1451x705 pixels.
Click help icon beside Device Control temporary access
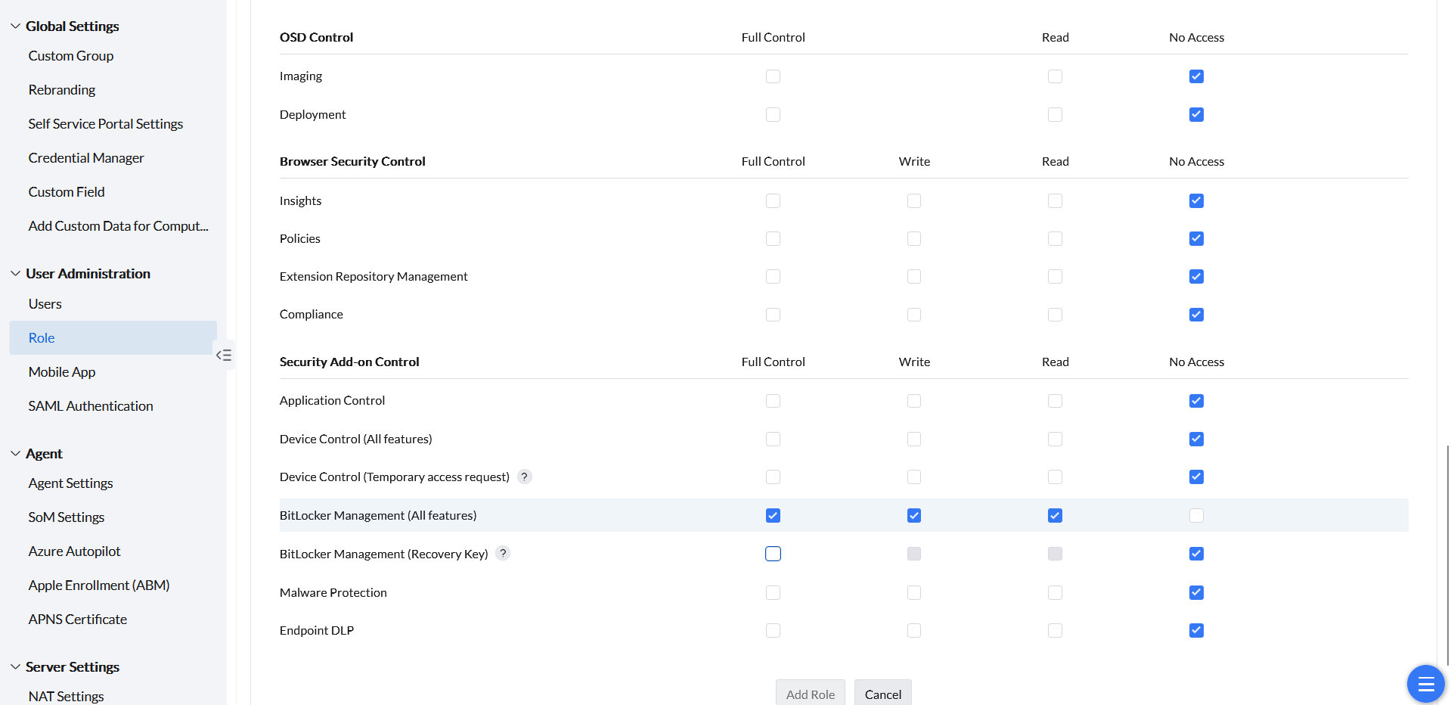[x=524, y=477]
